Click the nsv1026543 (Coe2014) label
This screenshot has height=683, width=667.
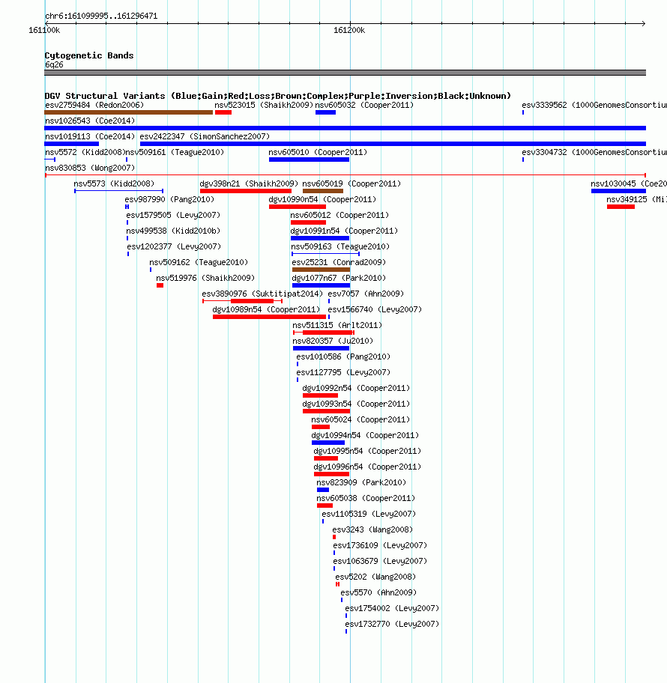(x=90, y=121)
